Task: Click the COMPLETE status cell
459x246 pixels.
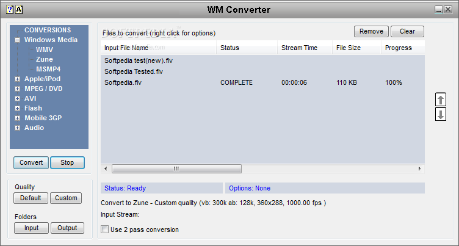Action: [x=236, y=82]
